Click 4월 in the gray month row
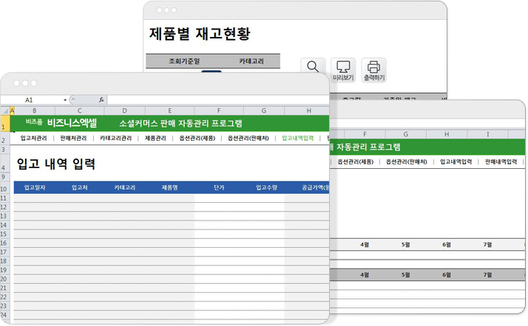This screenshot has width=528, height=326. (x=365, y=275)
